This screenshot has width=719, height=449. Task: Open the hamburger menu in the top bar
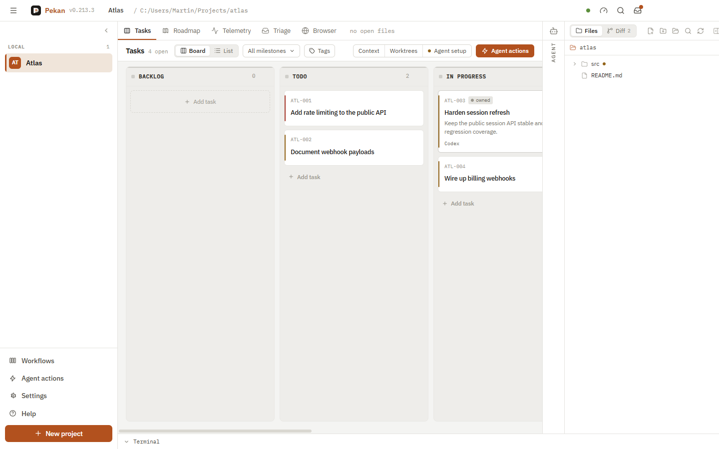click(13, 10)
